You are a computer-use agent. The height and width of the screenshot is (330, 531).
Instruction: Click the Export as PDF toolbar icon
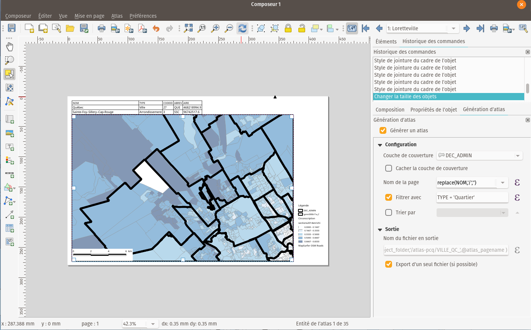coord(142,28)
